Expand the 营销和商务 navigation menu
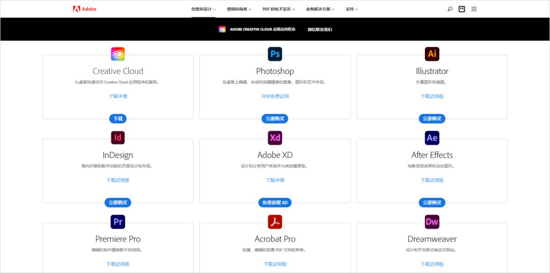The width and height of the screenshot is (550, 273). (x=239, y=9)
